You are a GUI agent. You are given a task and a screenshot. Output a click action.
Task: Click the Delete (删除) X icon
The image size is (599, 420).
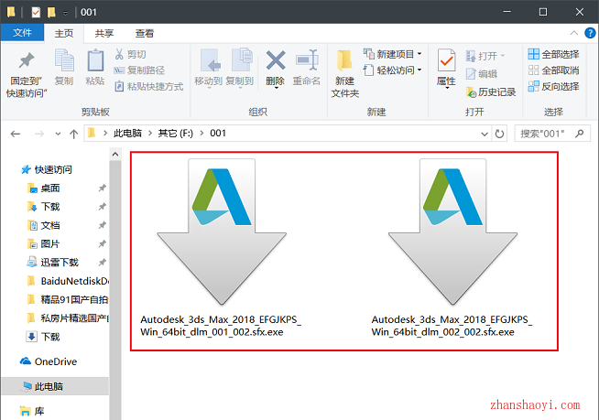[x=276, y=60]
